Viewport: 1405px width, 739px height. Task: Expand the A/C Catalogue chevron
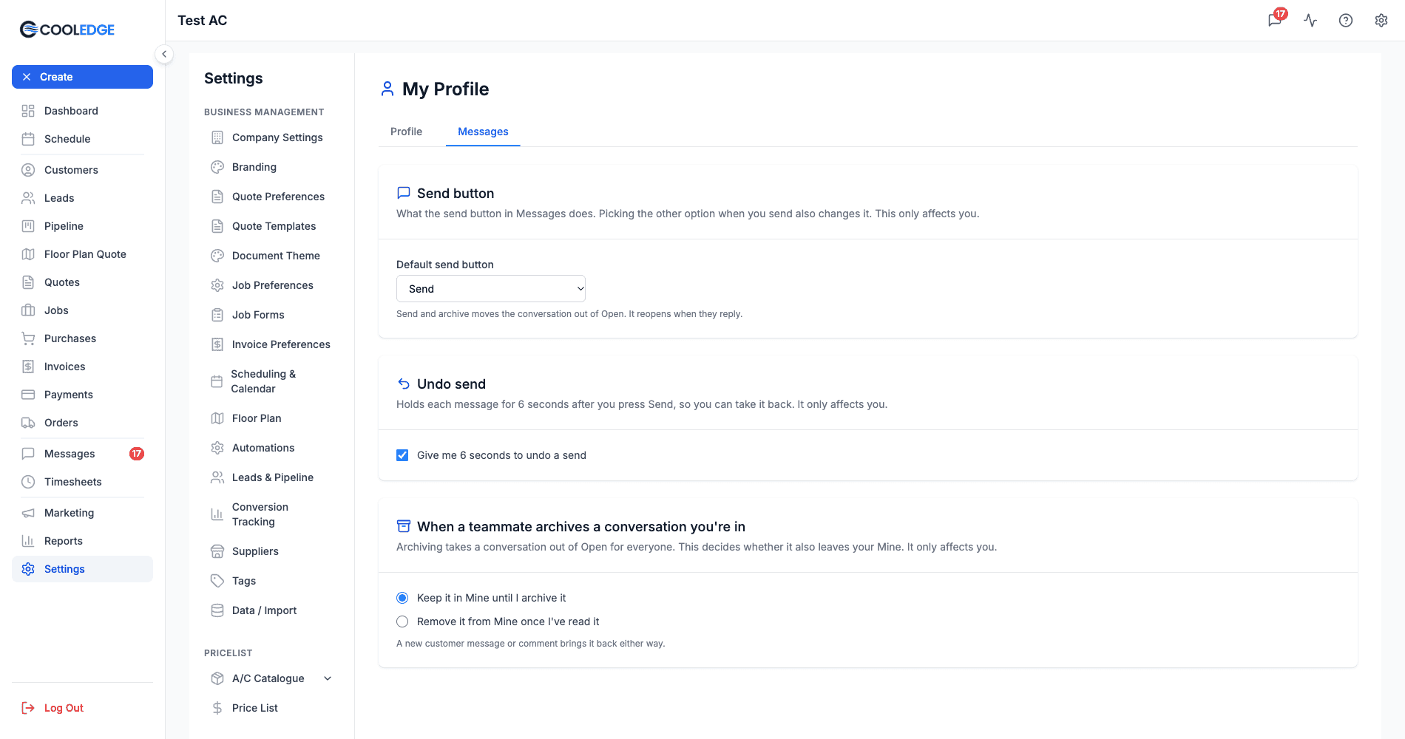(x=328, y=678)
